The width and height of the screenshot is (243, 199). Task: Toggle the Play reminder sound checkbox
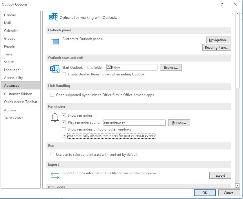pyautogui.click(x=64, y=122)
